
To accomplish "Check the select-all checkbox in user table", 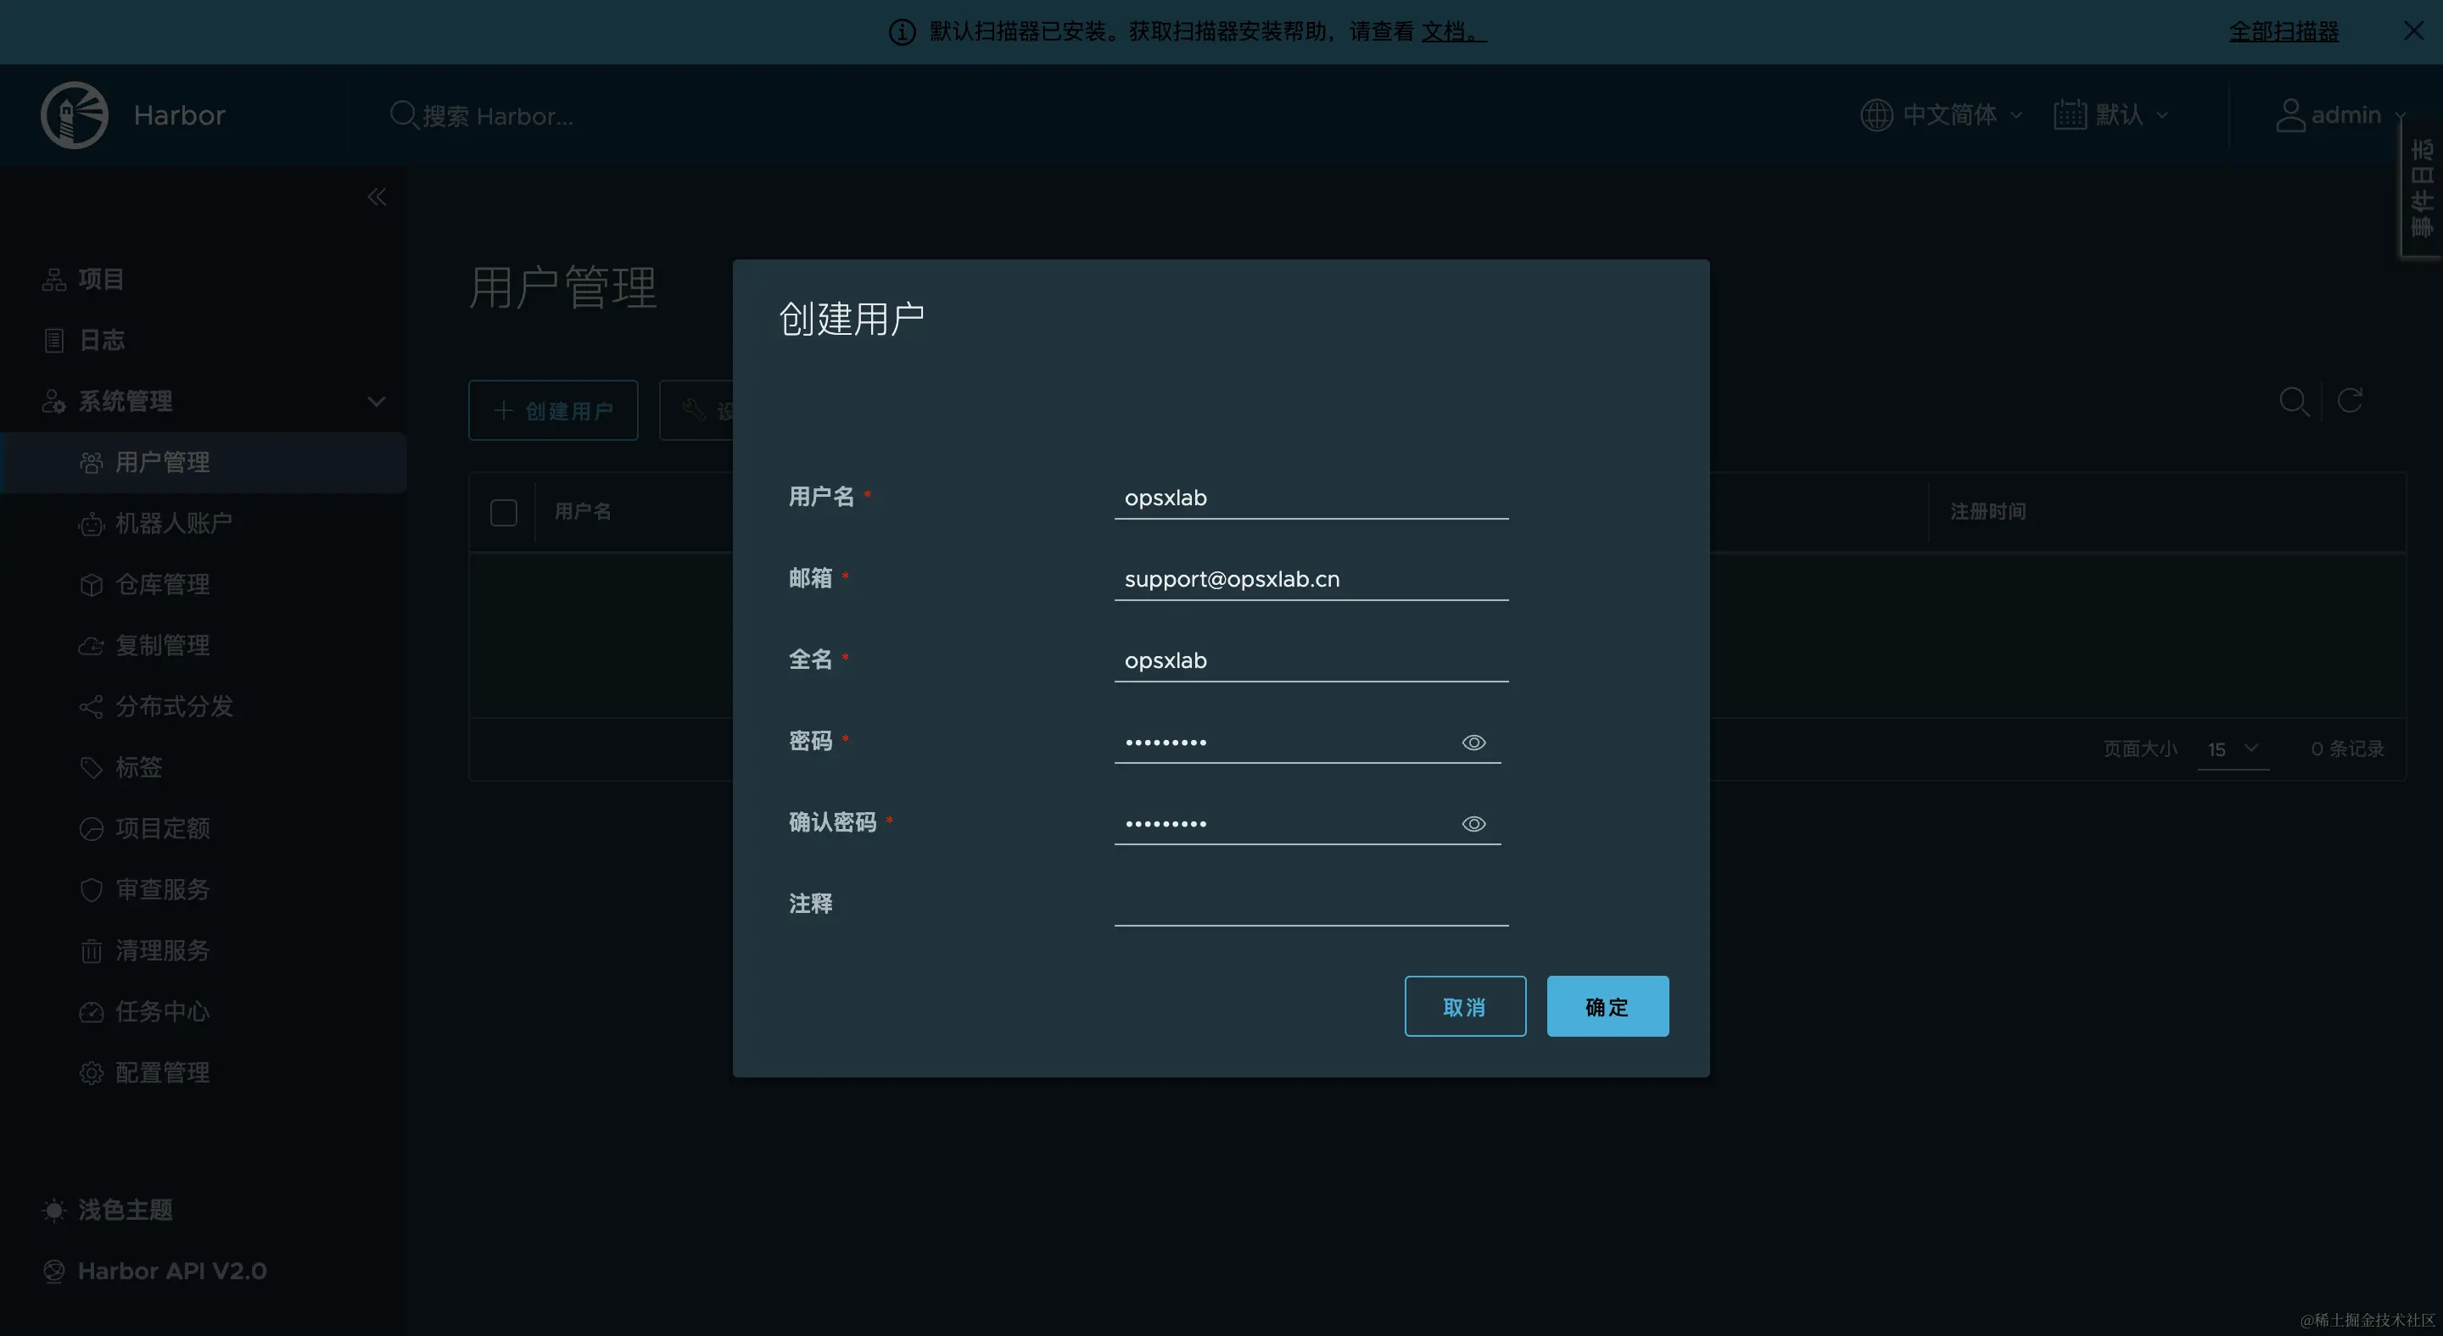I will pyautogui.click(x=504, y=512).
